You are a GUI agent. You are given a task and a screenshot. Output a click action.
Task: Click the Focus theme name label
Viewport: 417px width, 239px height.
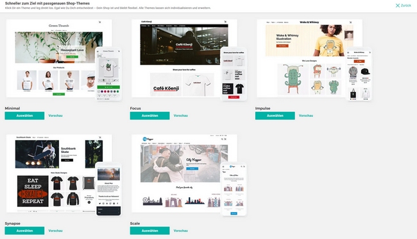pos(135,108)
